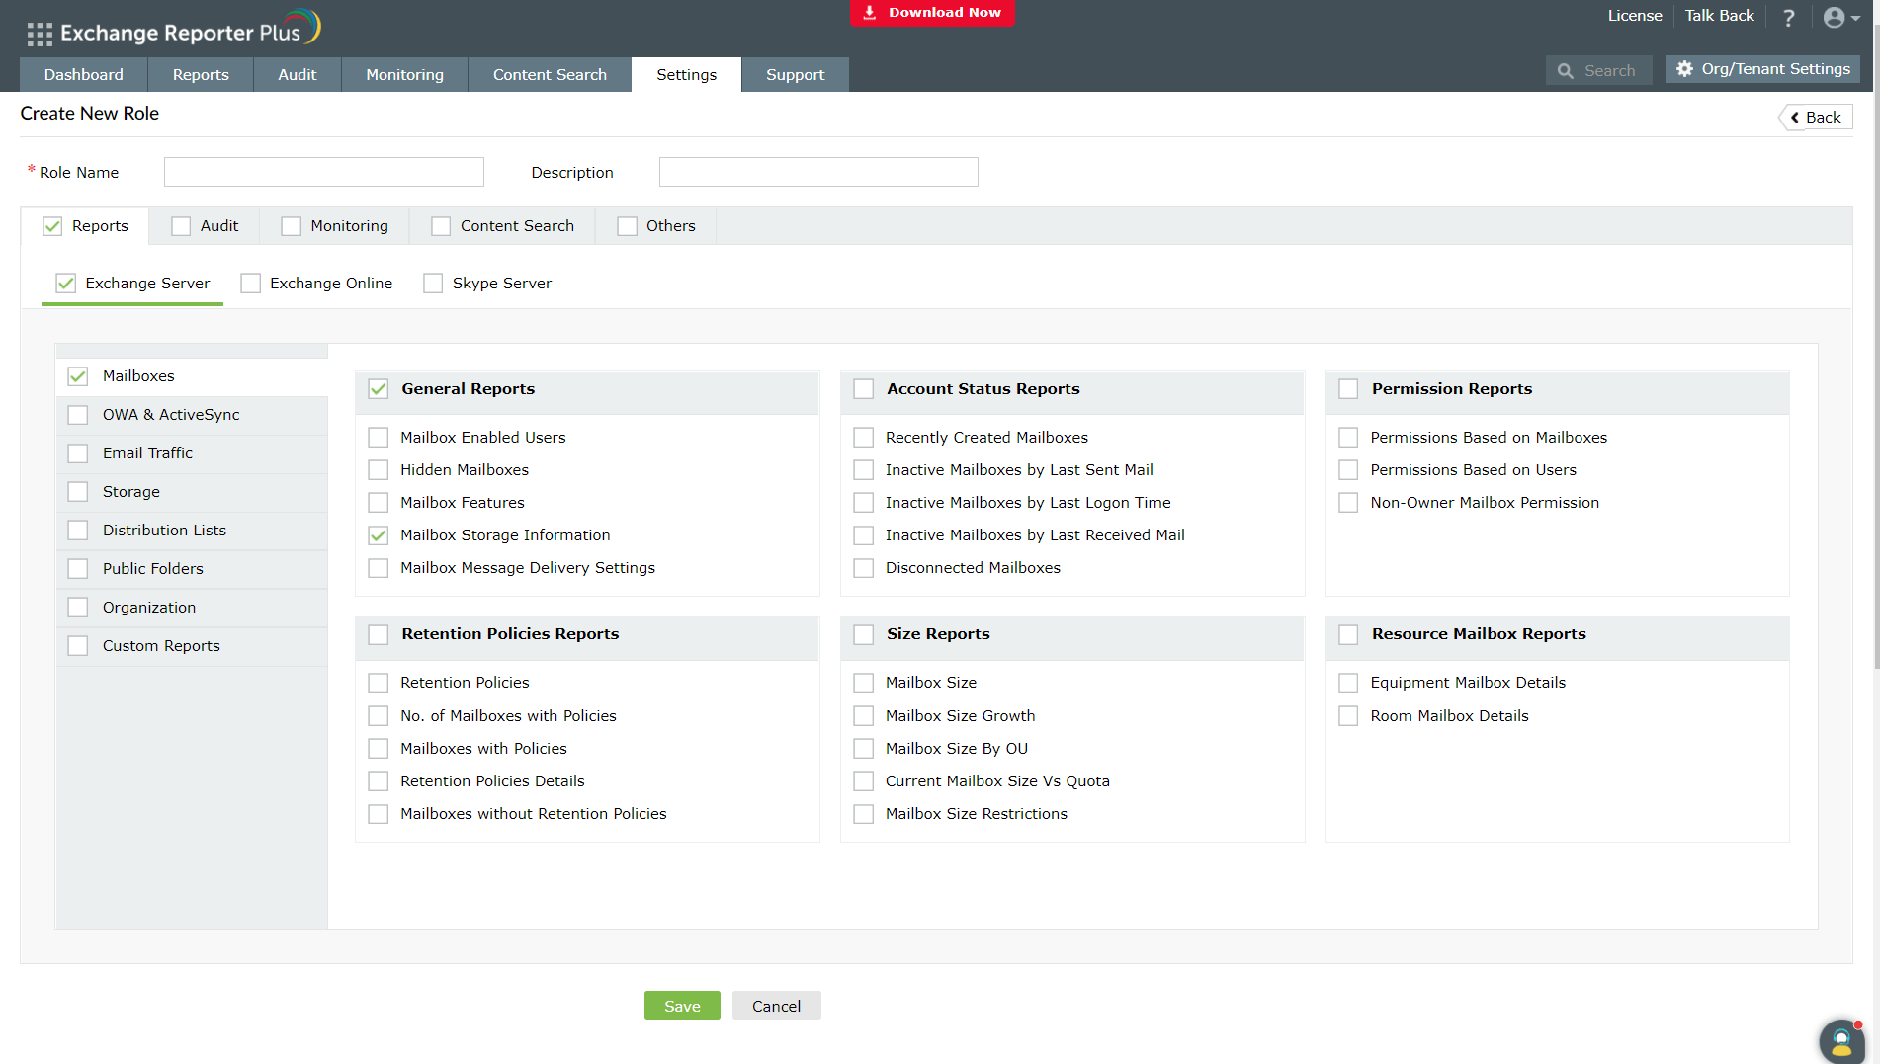Viewport: 1880px width, 1064px height.
Task: Check the Disconnected Mailboxes report option
Action: click(863, 567)
